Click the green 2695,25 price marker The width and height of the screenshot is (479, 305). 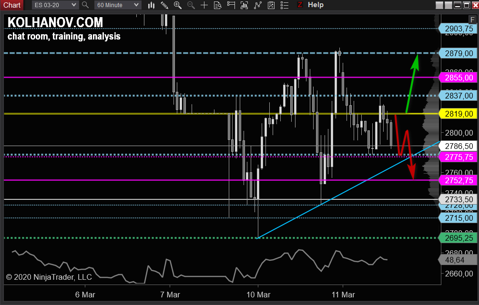click(x=458, y=238)
